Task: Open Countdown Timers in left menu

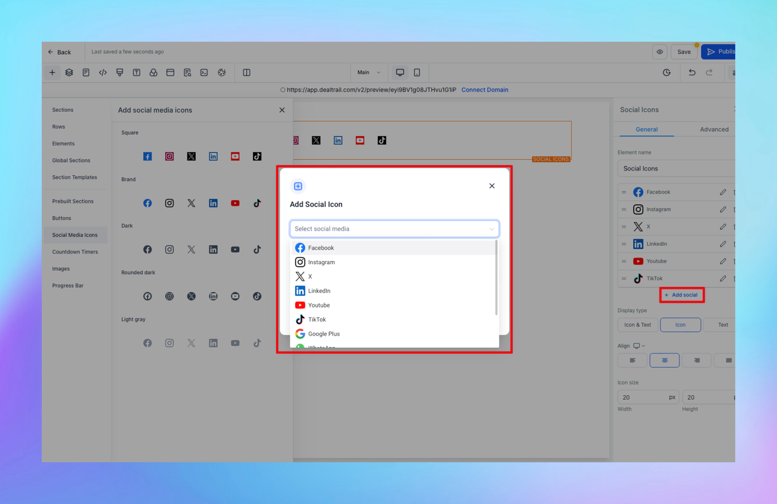Action: click(x=75, y=252)
